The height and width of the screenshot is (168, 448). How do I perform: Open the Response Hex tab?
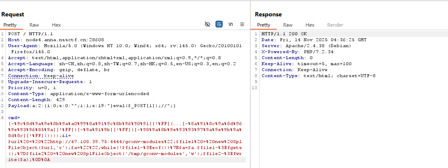click(x=310, y=25)
